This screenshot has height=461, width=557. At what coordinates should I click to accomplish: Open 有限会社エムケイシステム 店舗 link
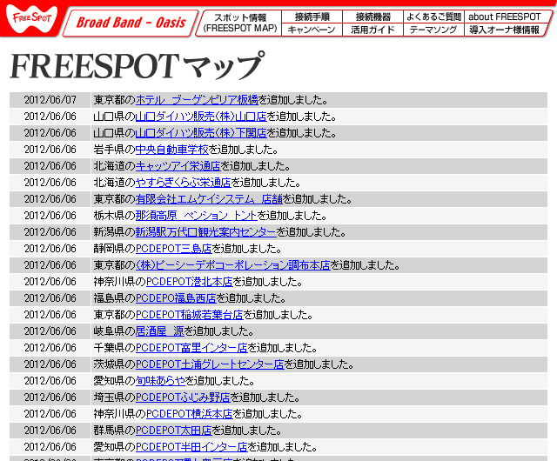pyautogui.click(x=209, y=199)
